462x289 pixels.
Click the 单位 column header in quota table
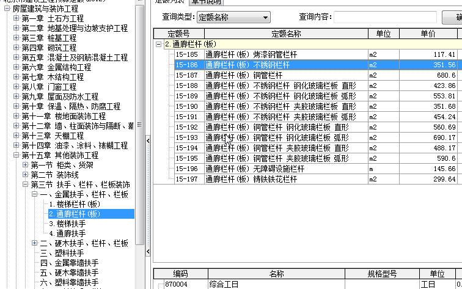pyautogui.click(x=384, y=34)
